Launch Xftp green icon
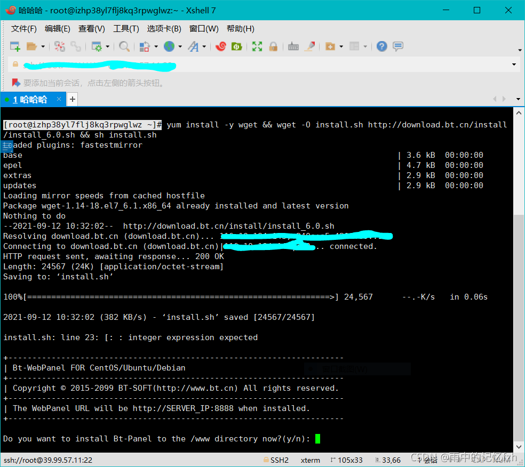The width and height of the screenshot is (525, 467). pyautogui.click(x=237, y=46)
